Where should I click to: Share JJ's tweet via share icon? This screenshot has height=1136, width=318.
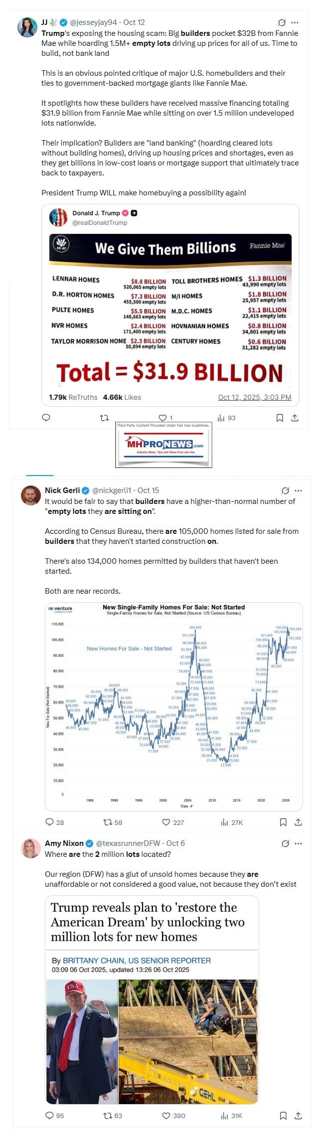coord(295,418)
